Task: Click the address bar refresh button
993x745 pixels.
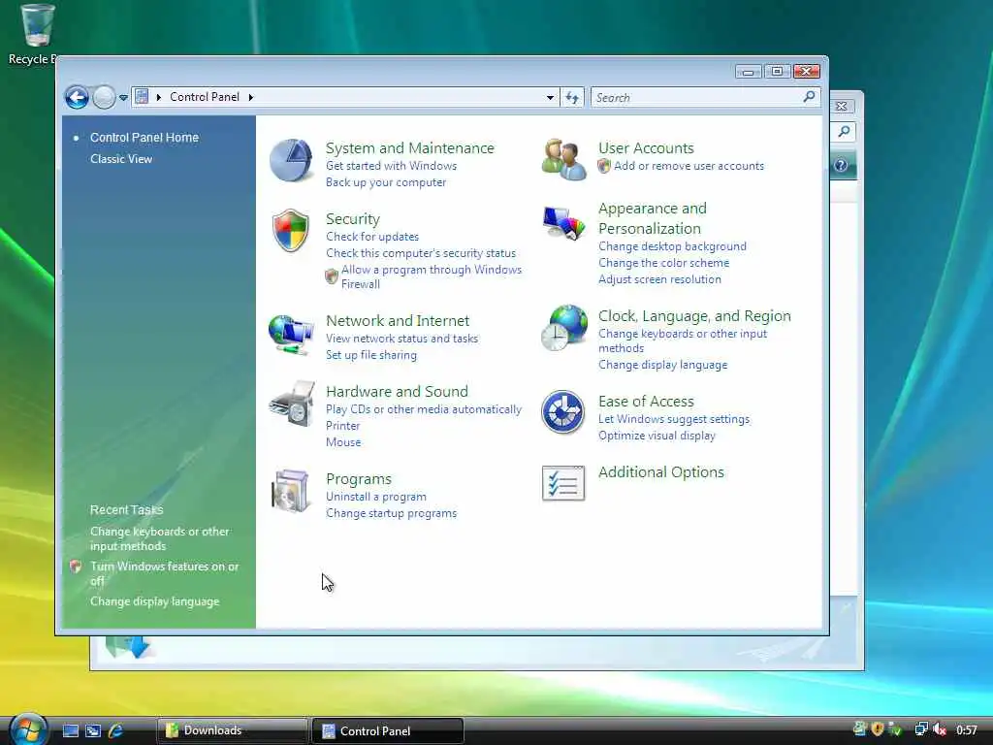Action: (x=572, y=98)
